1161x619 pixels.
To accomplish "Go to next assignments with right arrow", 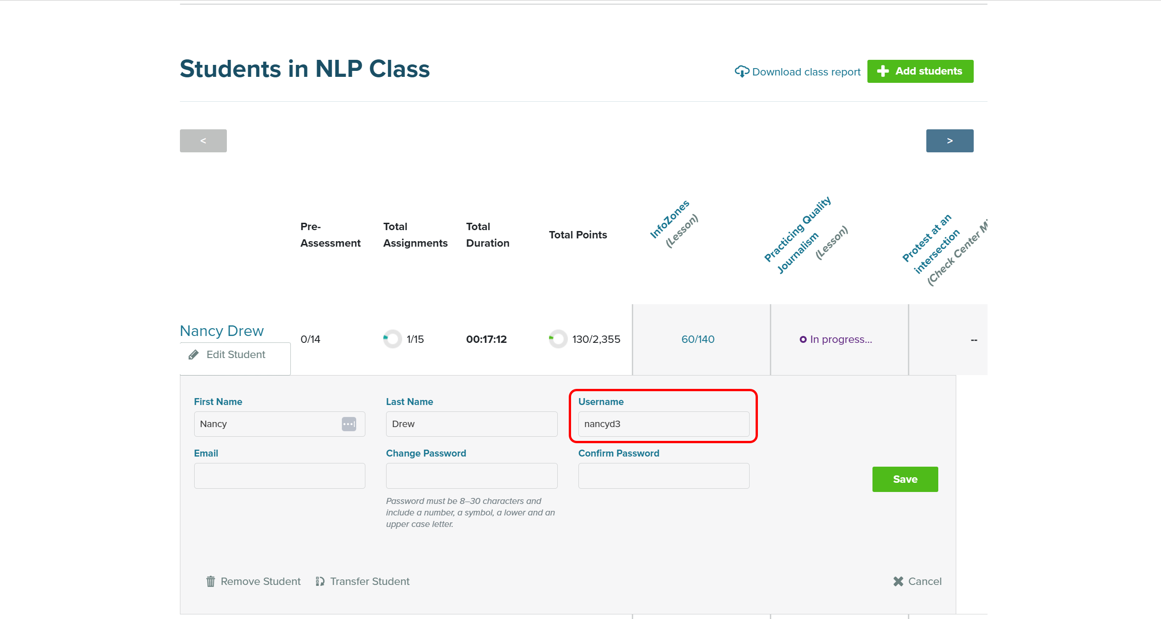I will pyautogui.click(x=949, y=140).
